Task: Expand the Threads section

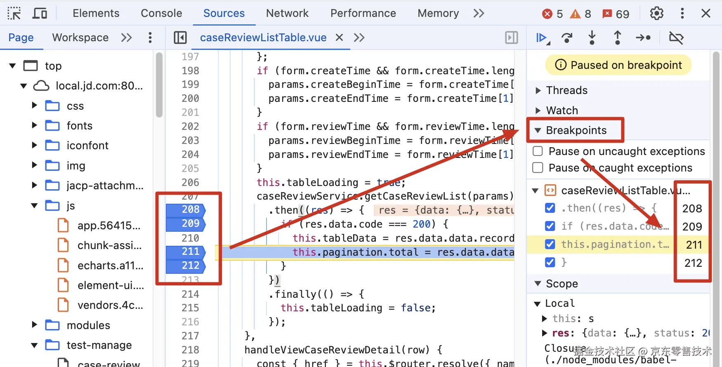Action: click(x=538, y=90)
